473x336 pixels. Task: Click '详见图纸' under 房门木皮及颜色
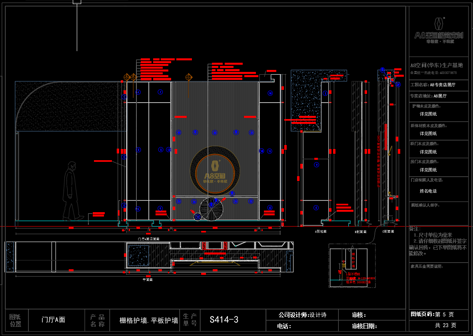428,170
